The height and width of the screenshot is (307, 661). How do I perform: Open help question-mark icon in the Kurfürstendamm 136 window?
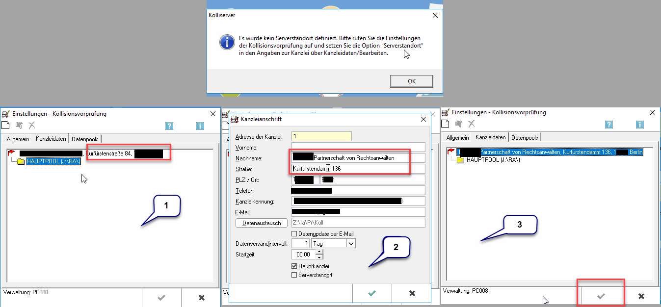(x=609, y=125)
